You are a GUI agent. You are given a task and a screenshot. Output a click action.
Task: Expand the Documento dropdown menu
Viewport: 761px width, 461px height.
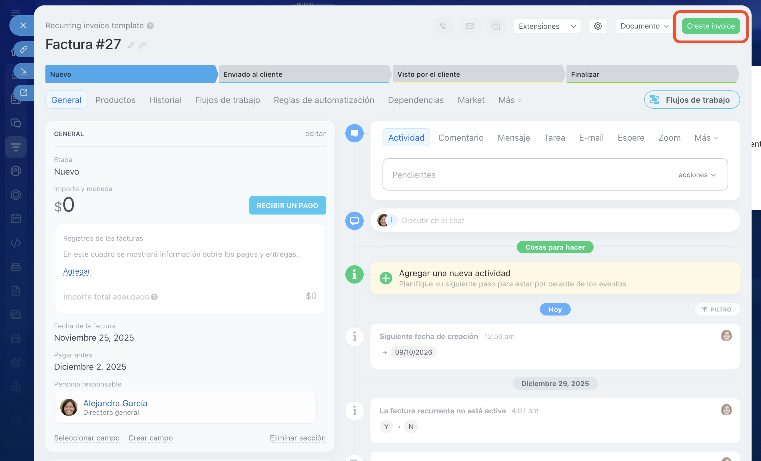[644, 26]
